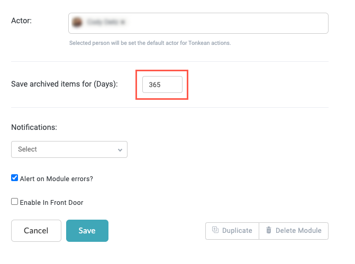This screenshot has width=355, height=264.
Task: Open the Notifications Select dropdown
Action: click(69, 149)
